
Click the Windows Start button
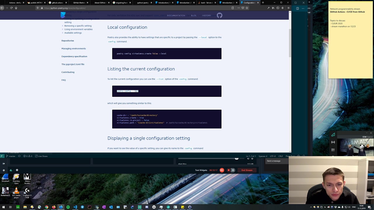[x=4, y=207]
